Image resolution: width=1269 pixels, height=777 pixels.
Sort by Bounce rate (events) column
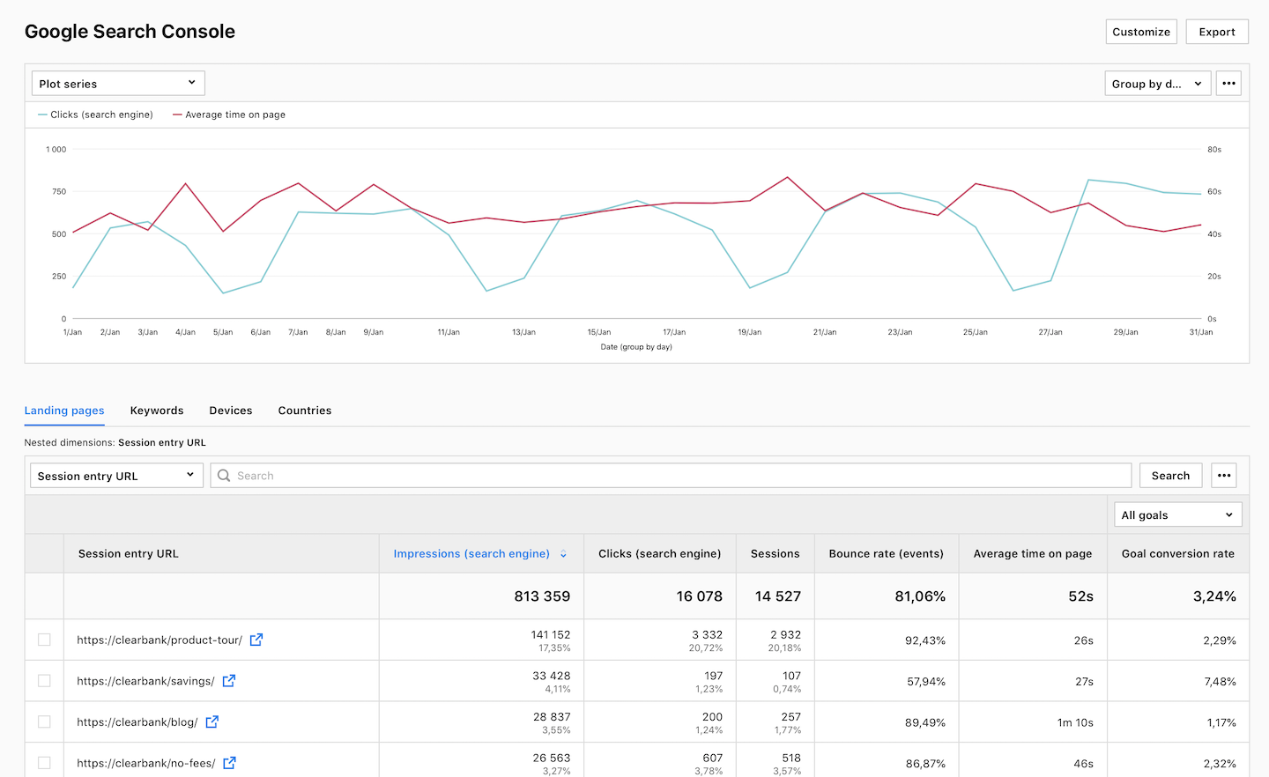pyautogui.click(x=887, y=554)
